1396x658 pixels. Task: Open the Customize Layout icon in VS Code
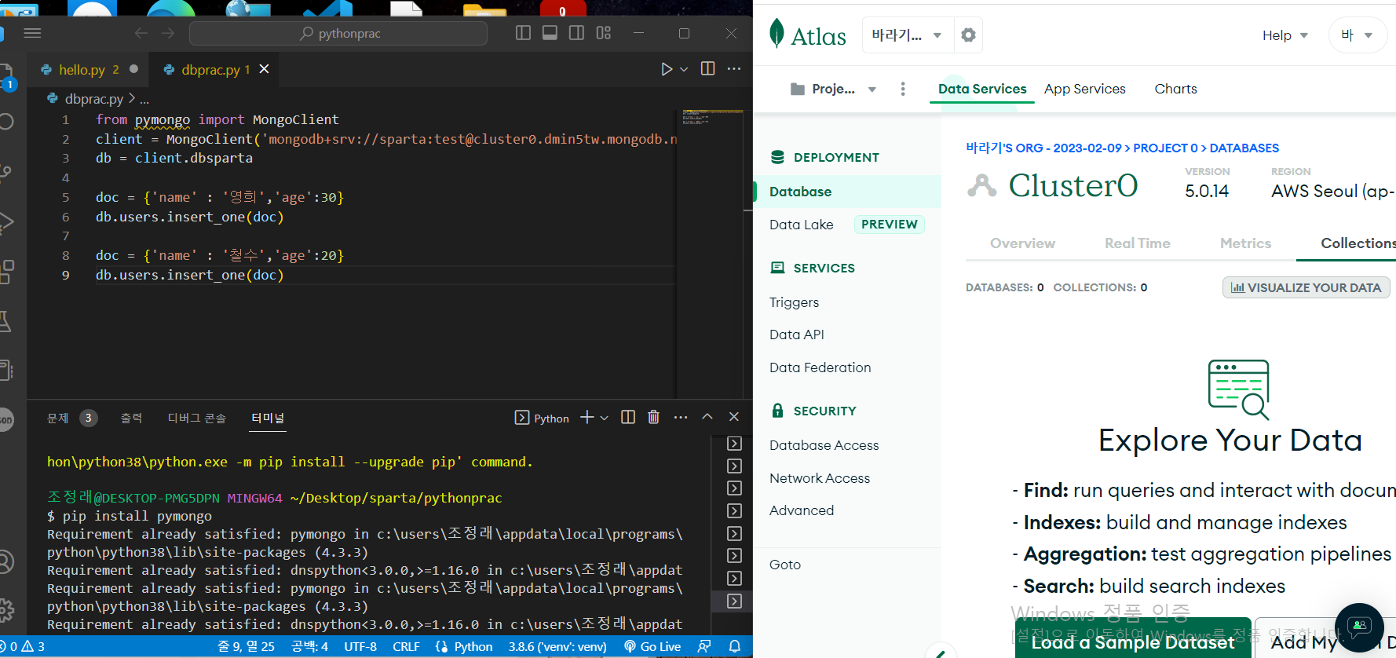[604, 33]
